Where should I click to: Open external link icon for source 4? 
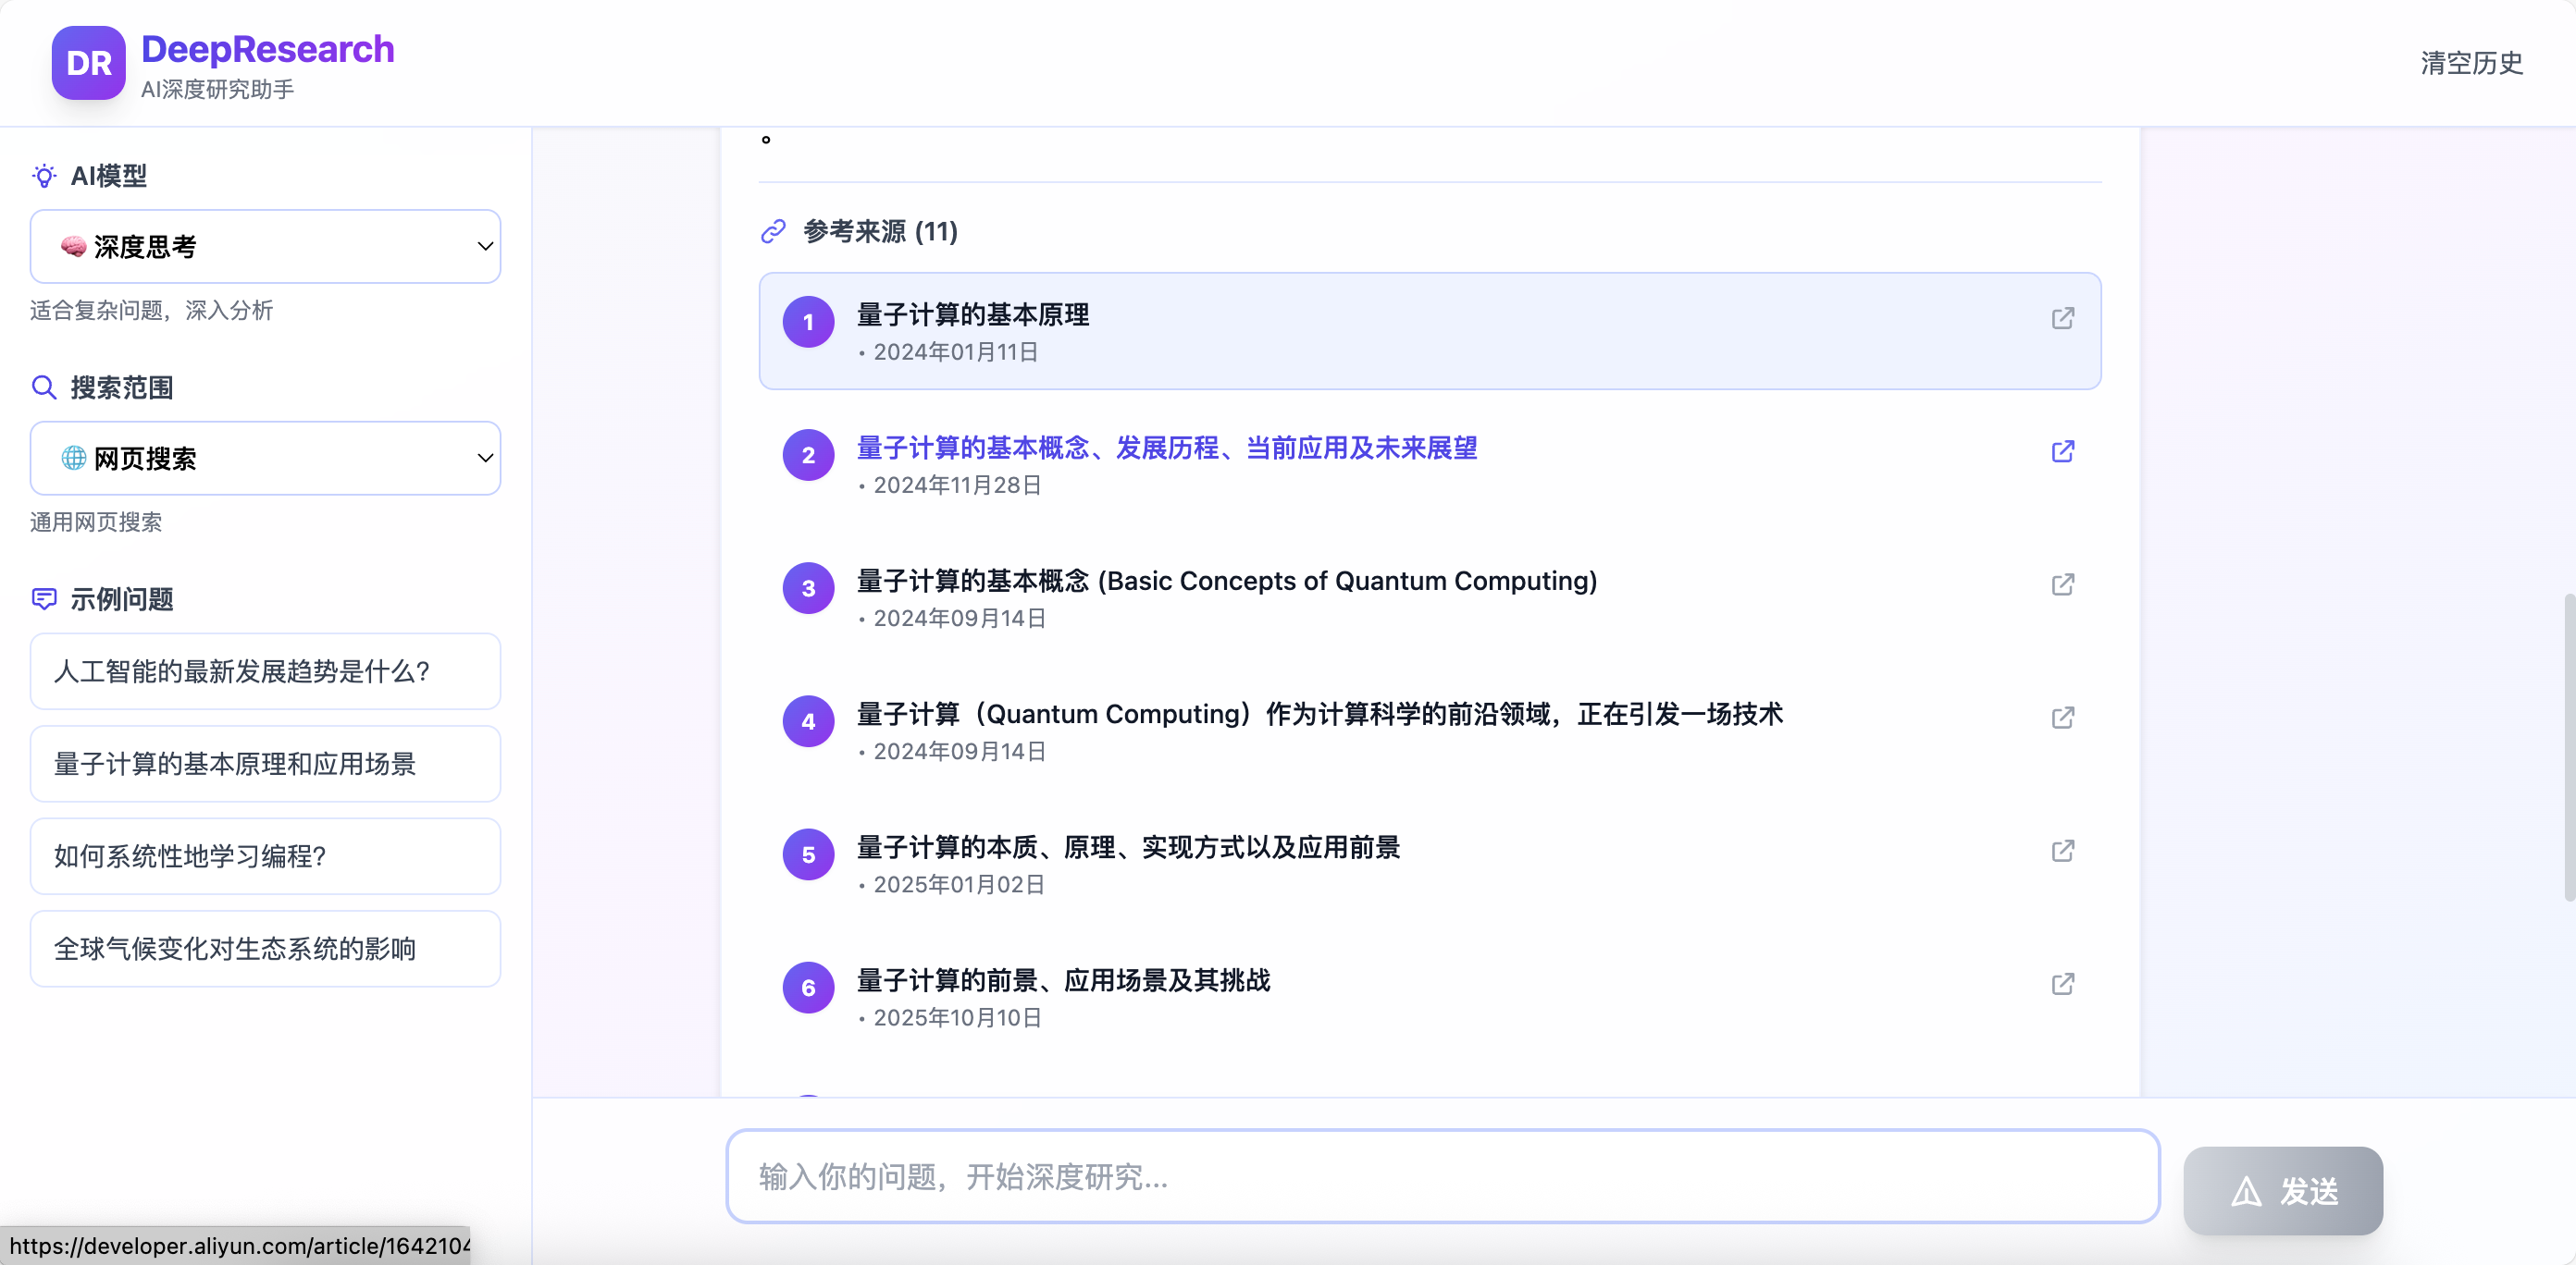pyautogui.click(x=2062, y=718)
